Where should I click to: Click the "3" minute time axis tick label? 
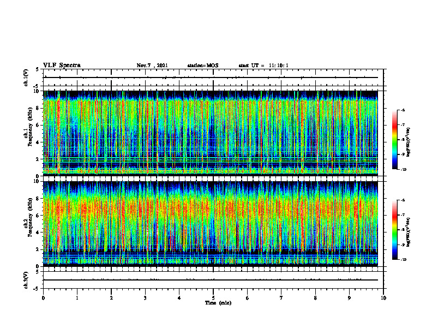pyautogui.click(x=145, y=298)
